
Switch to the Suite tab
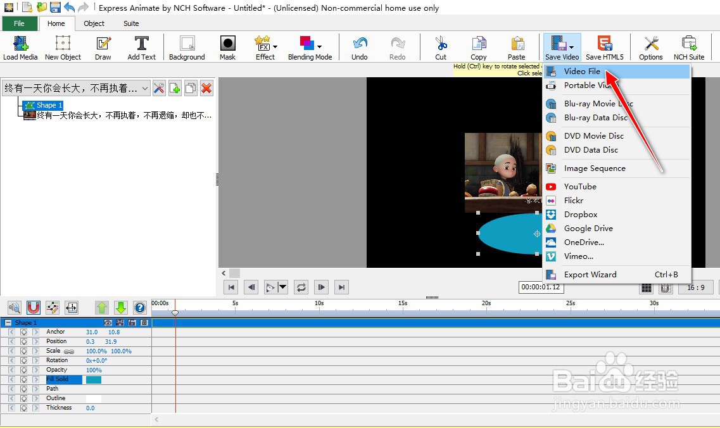pyautogui.click(x=131, y=23)
